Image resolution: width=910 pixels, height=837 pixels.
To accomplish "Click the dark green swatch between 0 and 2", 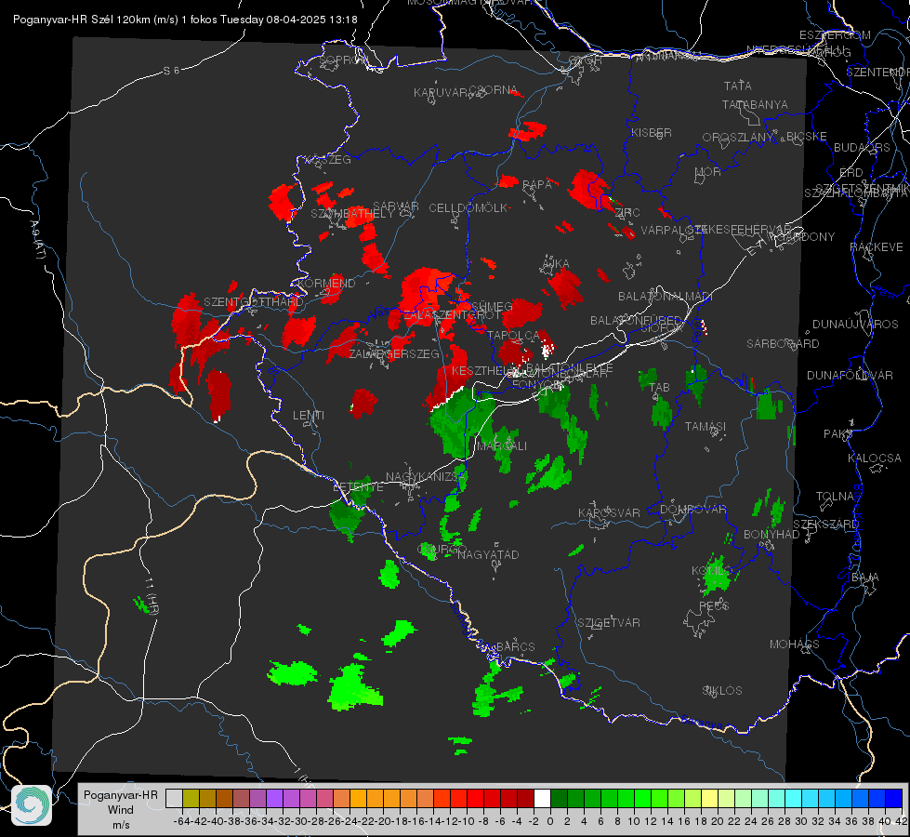I will click(x=559, y=799).
